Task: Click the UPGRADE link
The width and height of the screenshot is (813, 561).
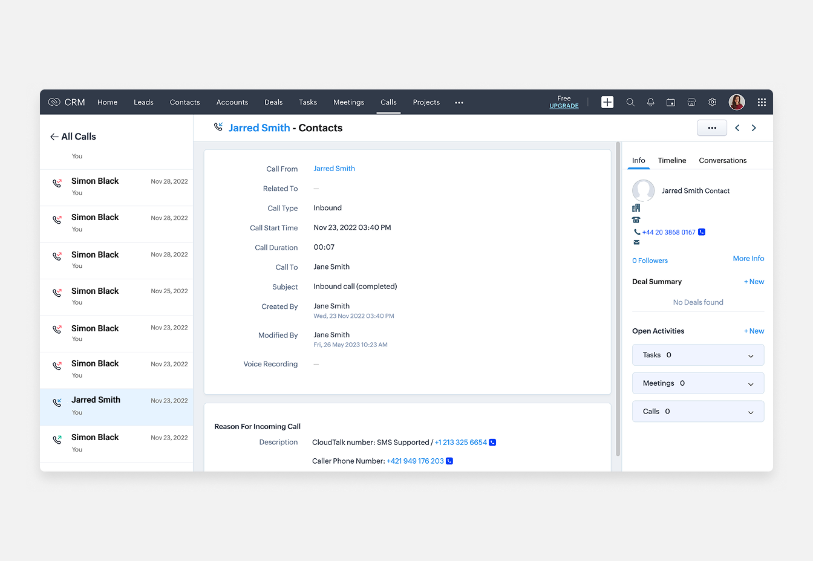Action: click(564, 106)
